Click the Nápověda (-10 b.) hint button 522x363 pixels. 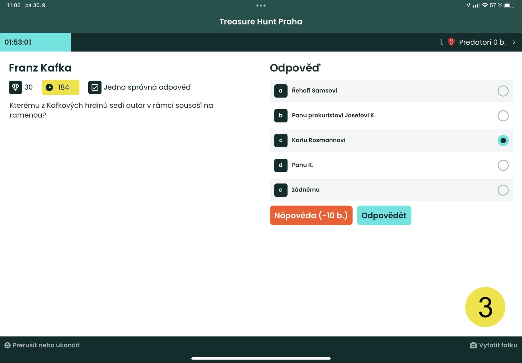pos(311,215)
